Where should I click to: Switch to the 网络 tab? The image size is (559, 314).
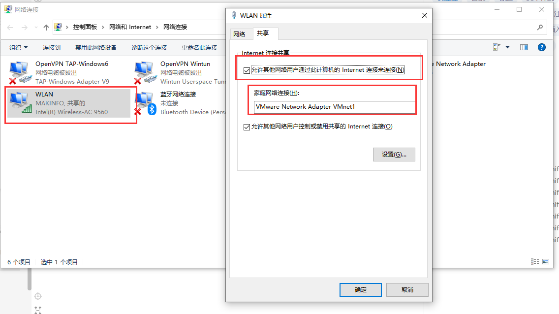coord(239,34)
